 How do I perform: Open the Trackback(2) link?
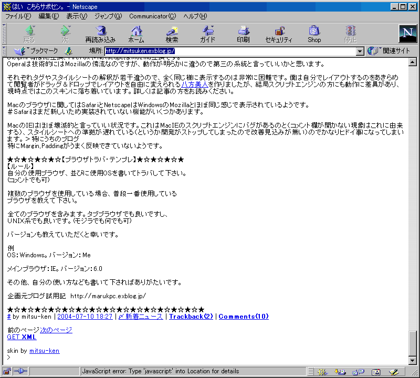(191, 317)
